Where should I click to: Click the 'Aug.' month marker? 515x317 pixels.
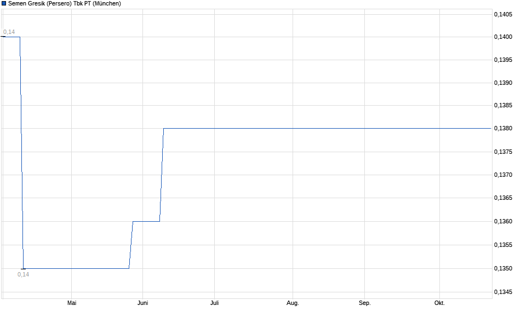pyautogui.click(x=293, y=303)
